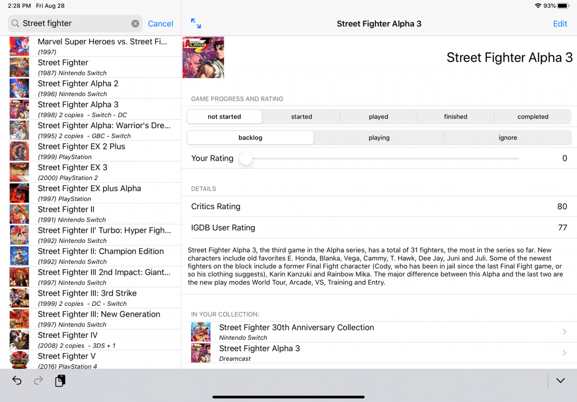The height and width of the screenshot is (402, 577).
Task: Set progress to played
Action: pyautogui.click(x=378, y=117)
